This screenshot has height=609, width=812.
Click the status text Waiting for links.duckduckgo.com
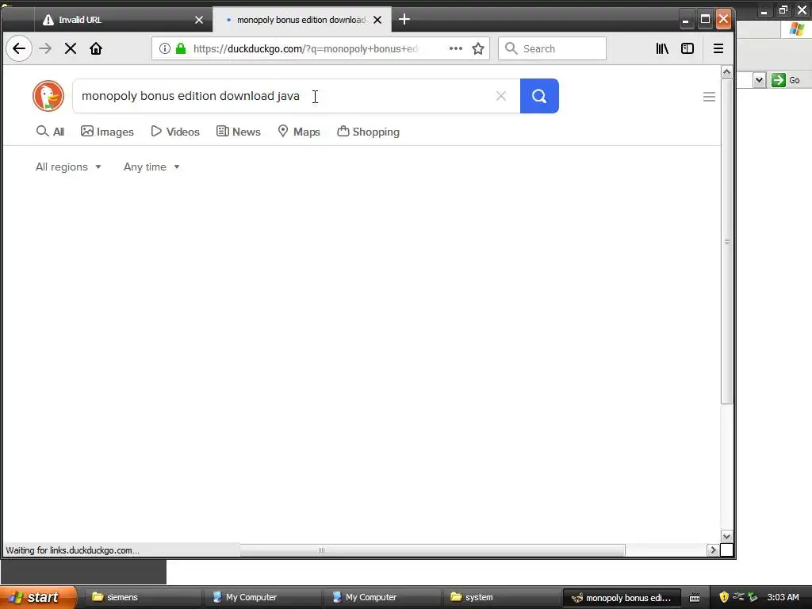tap(72, 550)
